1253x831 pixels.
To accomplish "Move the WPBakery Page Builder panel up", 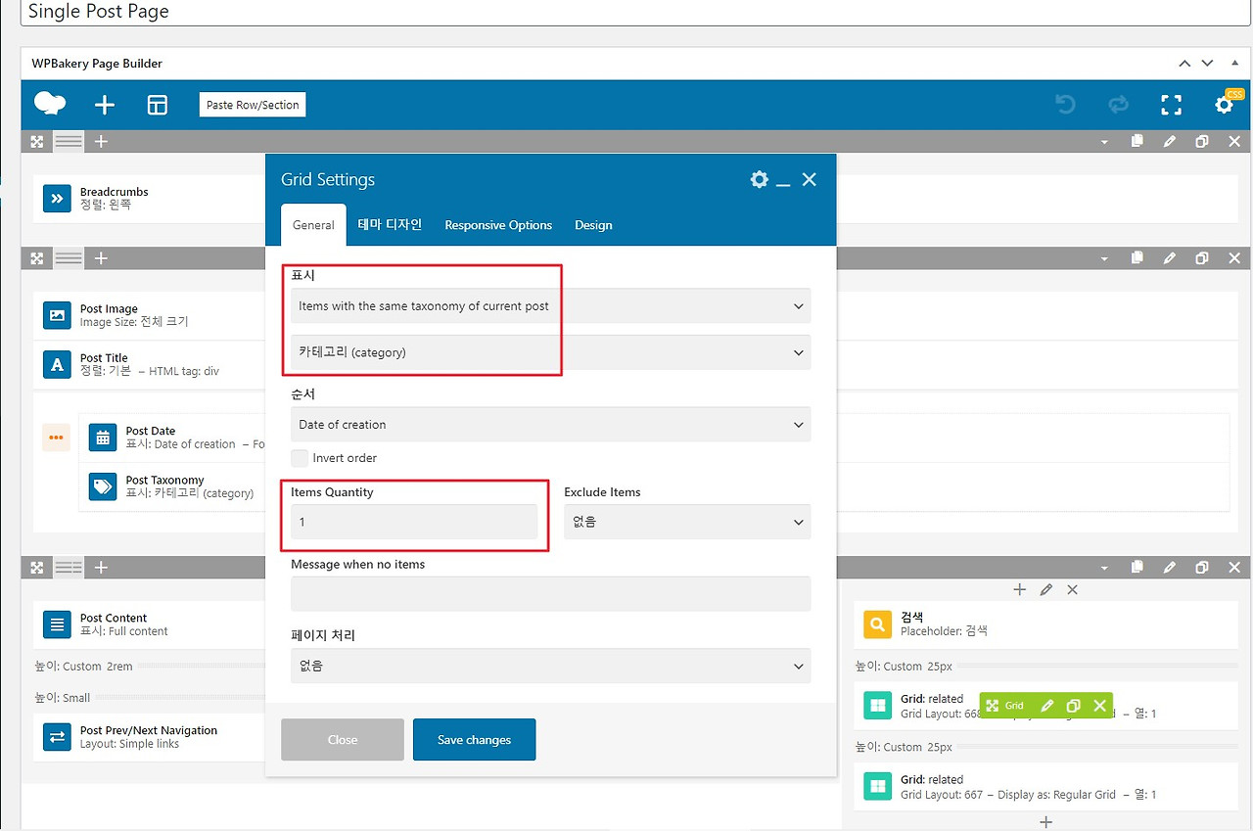I will (1184, 64).
